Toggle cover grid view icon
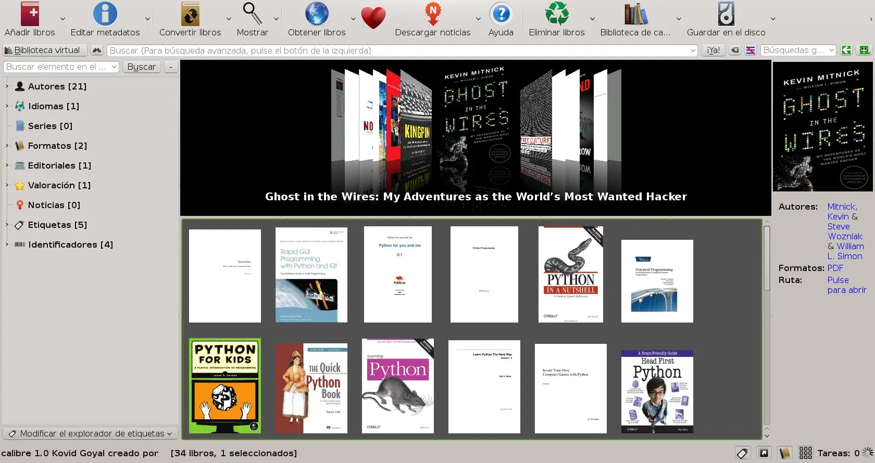This screenshot has height=463, width=875. 806,453
